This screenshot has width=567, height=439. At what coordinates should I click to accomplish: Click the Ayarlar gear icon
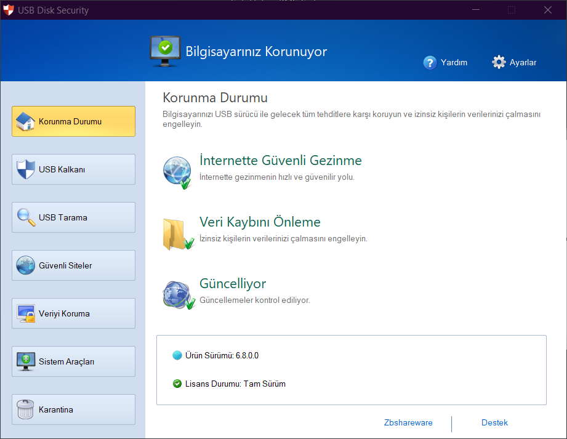pos(499,62)
